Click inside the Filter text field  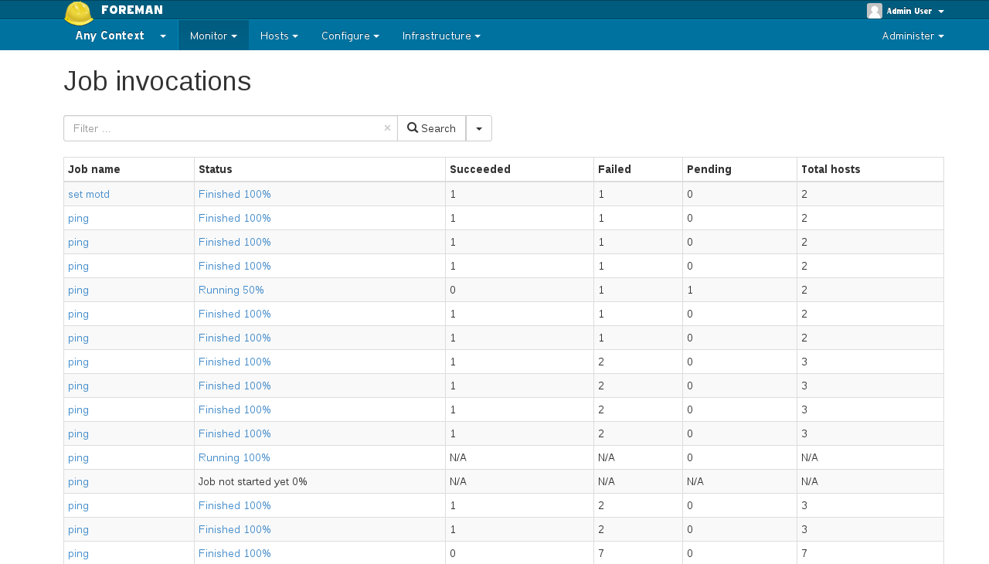pos(224,128)
